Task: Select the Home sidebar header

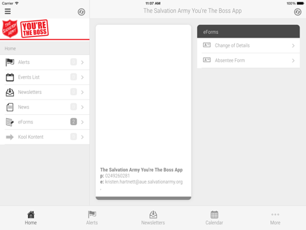Action: point(45,49)
